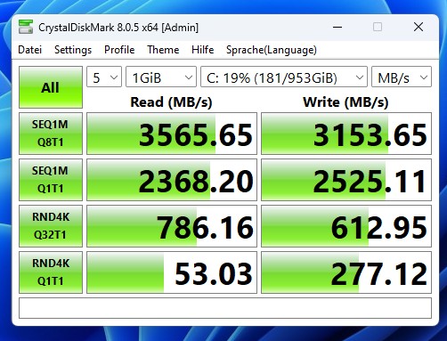
Task: Start all benchmarks with the All button
Action: point(51,87)
